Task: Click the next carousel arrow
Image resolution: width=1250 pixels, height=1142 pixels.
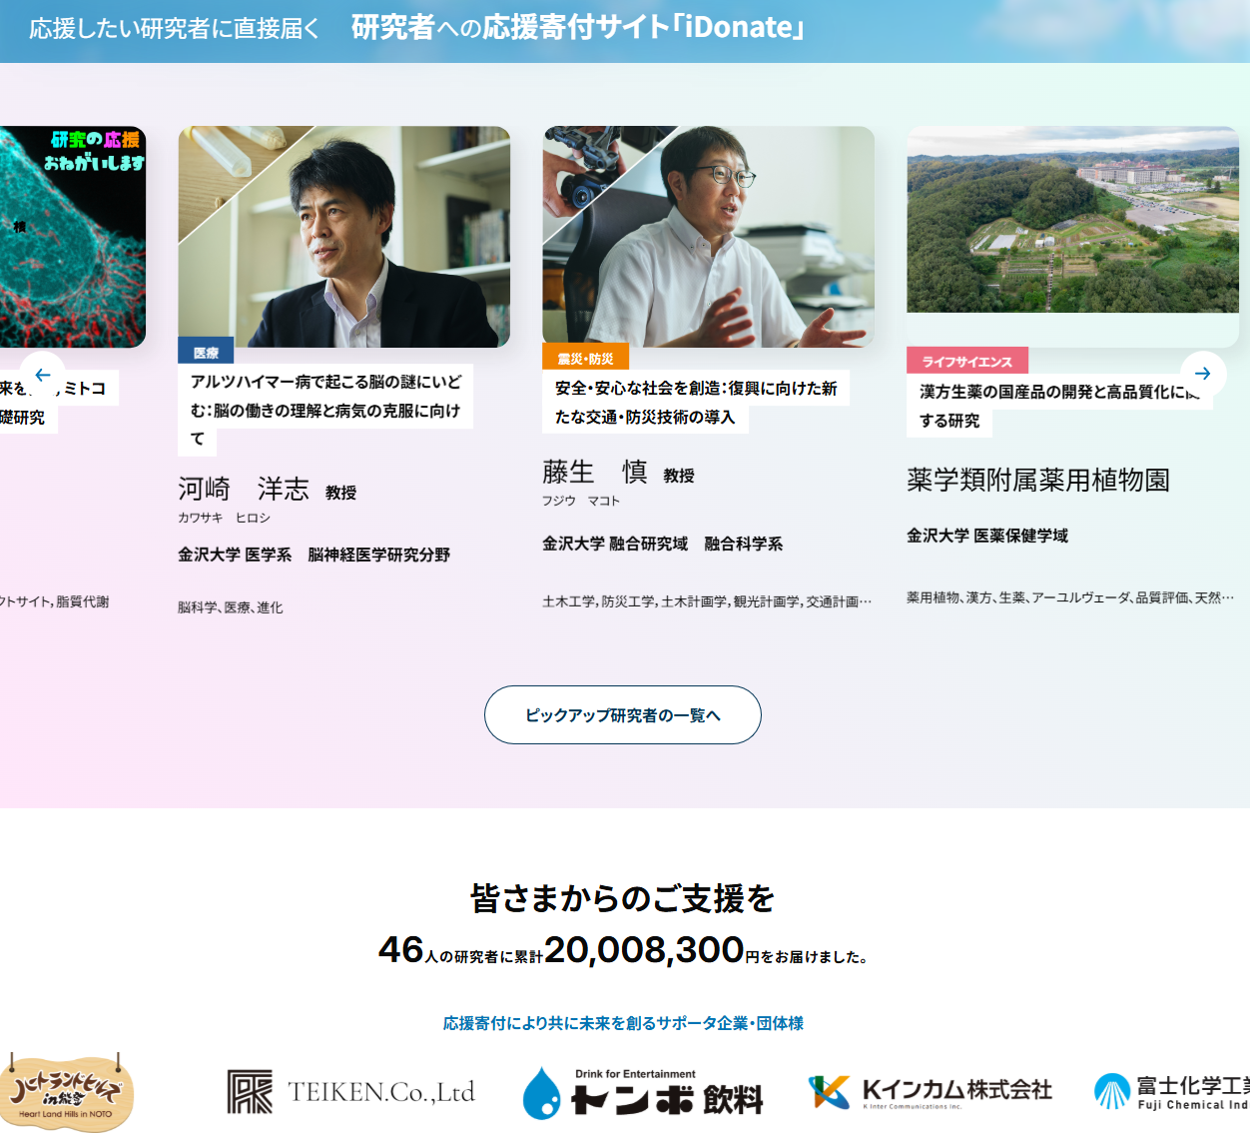Action: coord(1202,374)
